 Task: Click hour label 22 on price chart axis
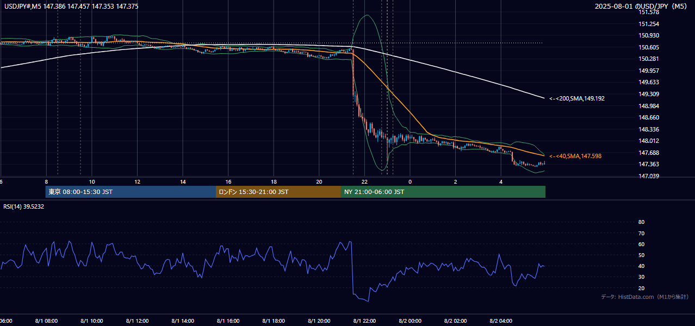(x=365, y=181)
